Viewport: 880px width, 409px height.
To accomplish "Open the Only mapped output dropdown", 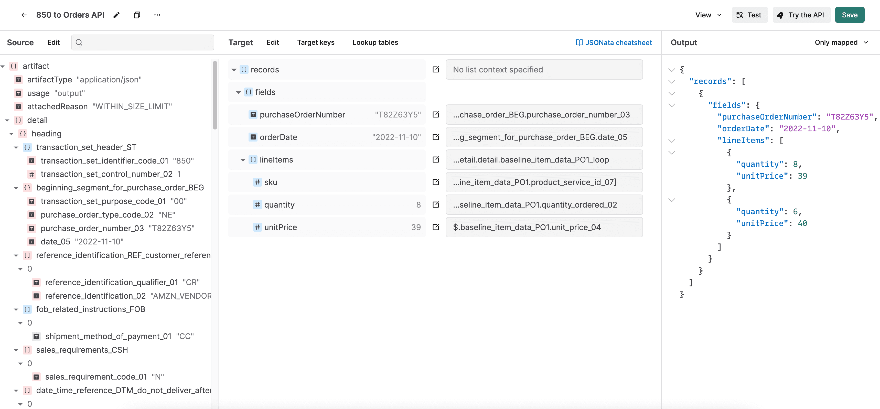I will (x=841, y=42).
